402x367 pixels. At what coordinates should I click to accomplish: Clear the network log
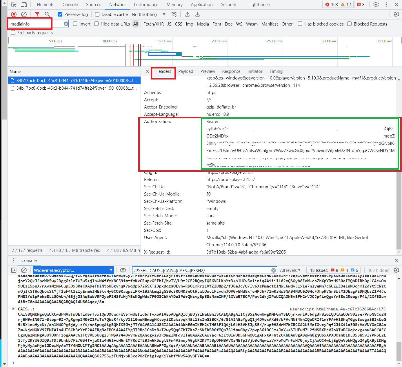point(24,14)
